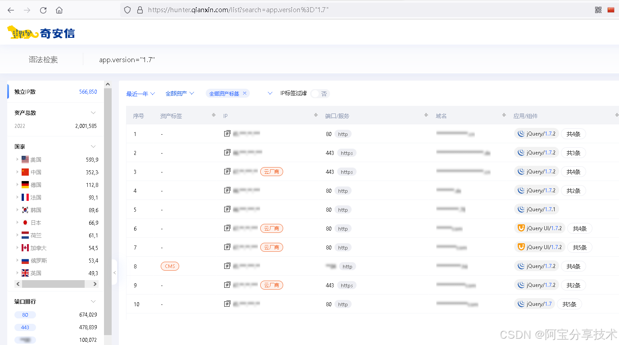This screenshot has height=345, width=619.
Task: Expand the 法国 country tree arrow
Action: tap(18, 197)
